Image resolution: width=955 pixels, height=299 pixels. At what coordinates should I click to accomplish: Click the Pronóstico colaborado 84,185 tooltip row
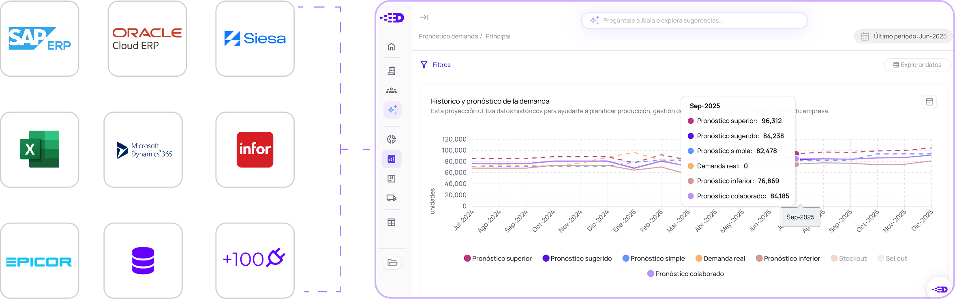[739, 196]
